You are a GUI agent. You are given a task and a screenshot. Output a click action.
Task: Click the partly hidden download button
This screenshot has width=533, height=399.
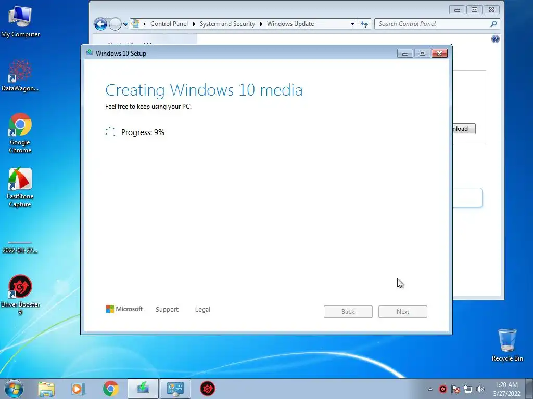(x=464, y=129)
